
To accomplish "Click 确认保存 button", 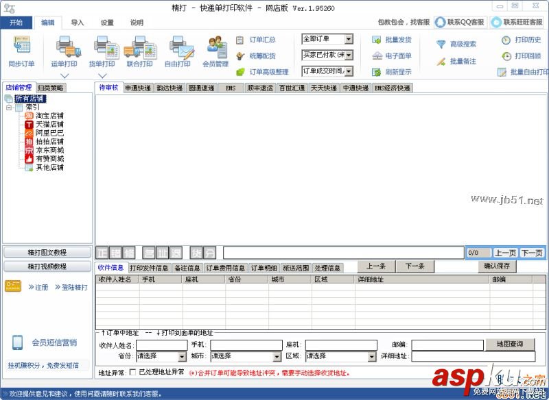I will pos(497,266).
